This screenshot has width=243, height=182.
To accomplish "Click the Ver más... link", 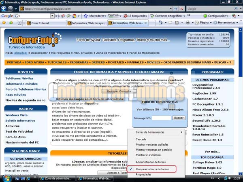I will click(212, 152).
